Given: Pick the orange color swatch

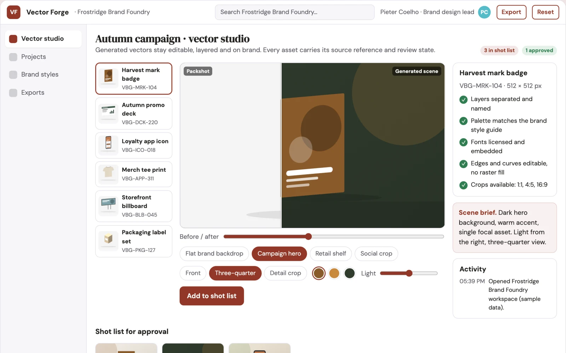Looking at the screenshot, I should click(x=334, y=273).
